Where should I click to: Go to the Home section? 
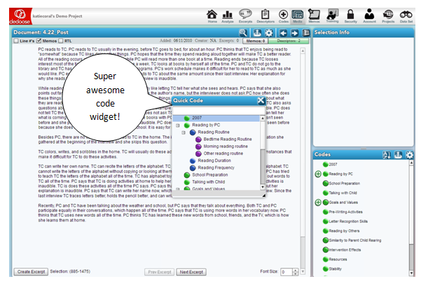212,16
